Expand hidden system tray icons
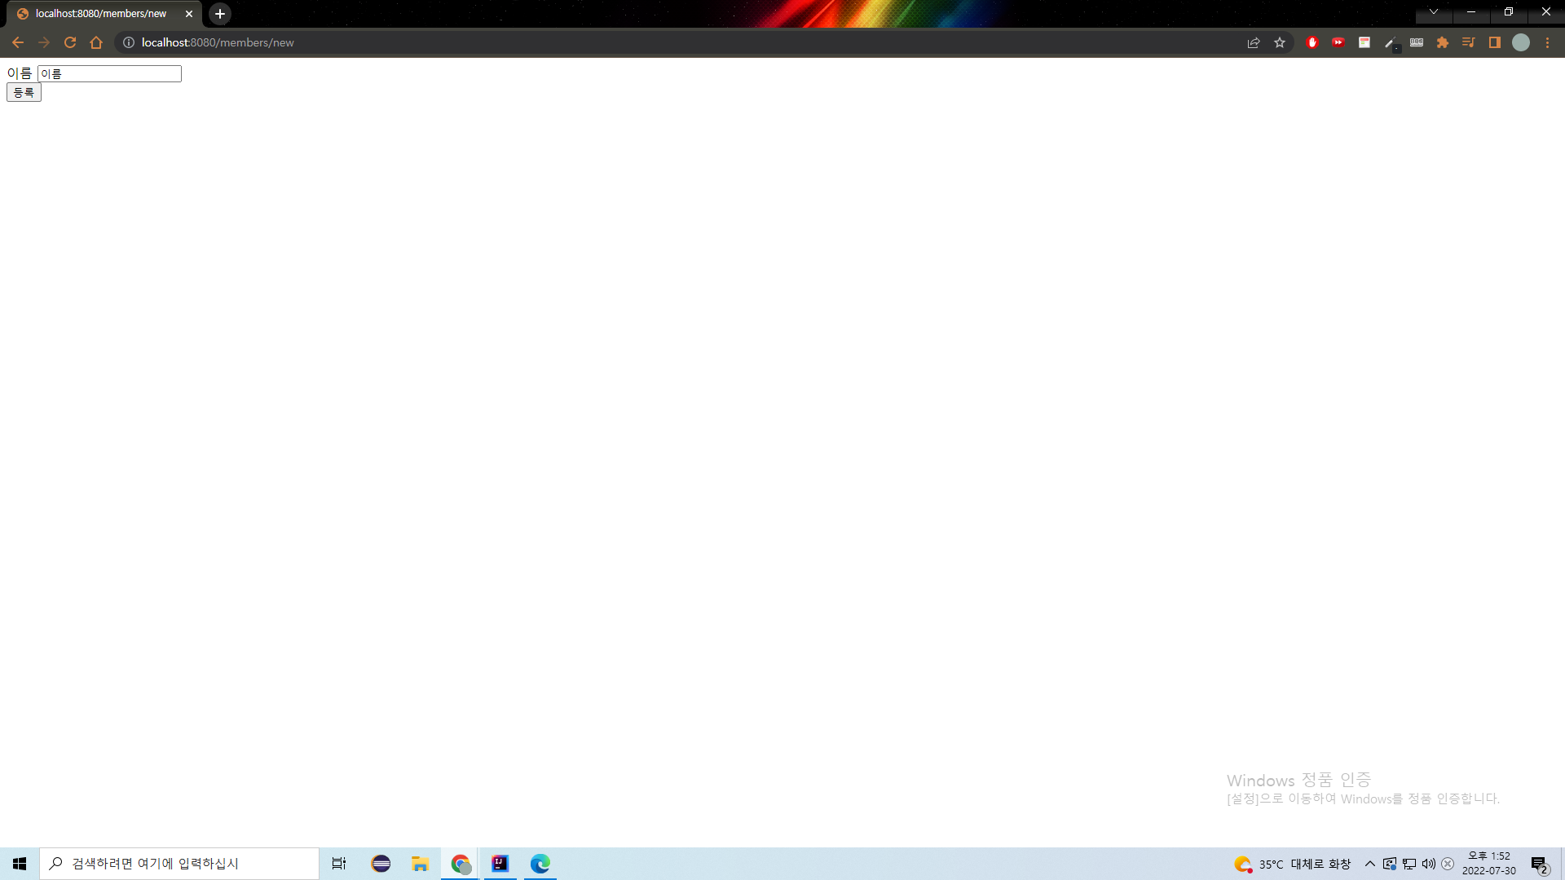The width and height of the screenshot is (1565, 880). click(1370, 864)
